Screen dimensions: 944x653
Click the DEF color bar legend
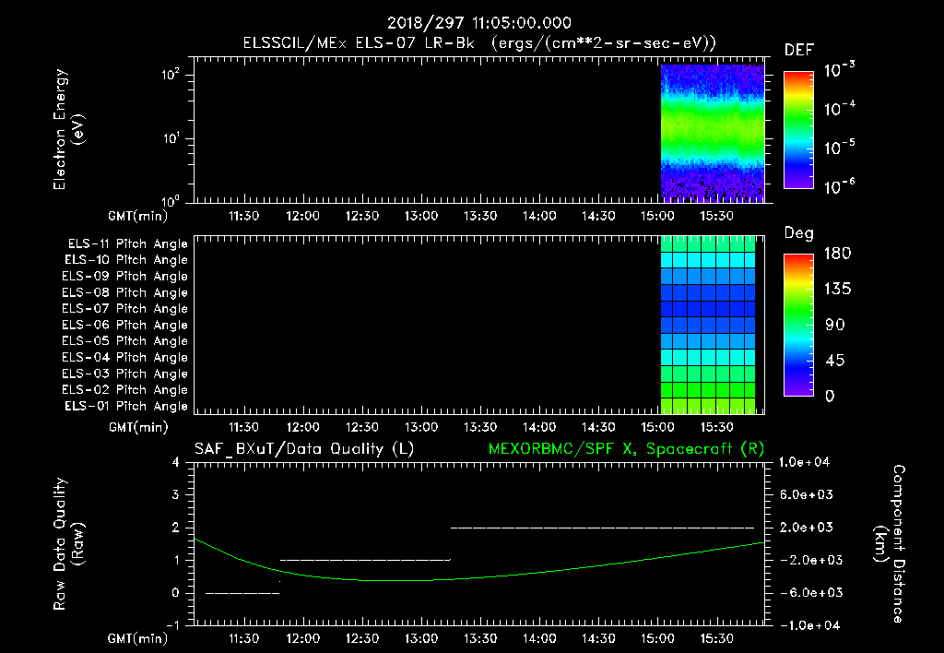tap(798, 129)
